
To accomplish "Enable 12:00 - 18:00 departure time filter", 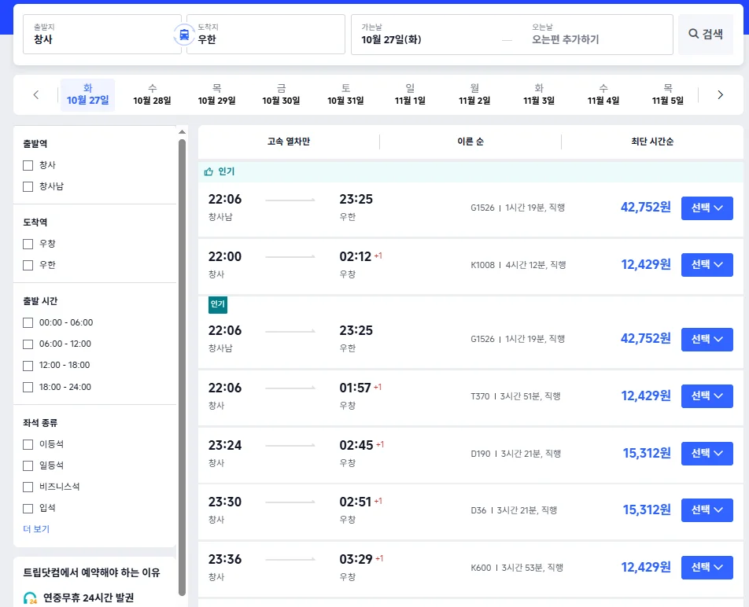I will pyautogui.click(x=28, y=366).
